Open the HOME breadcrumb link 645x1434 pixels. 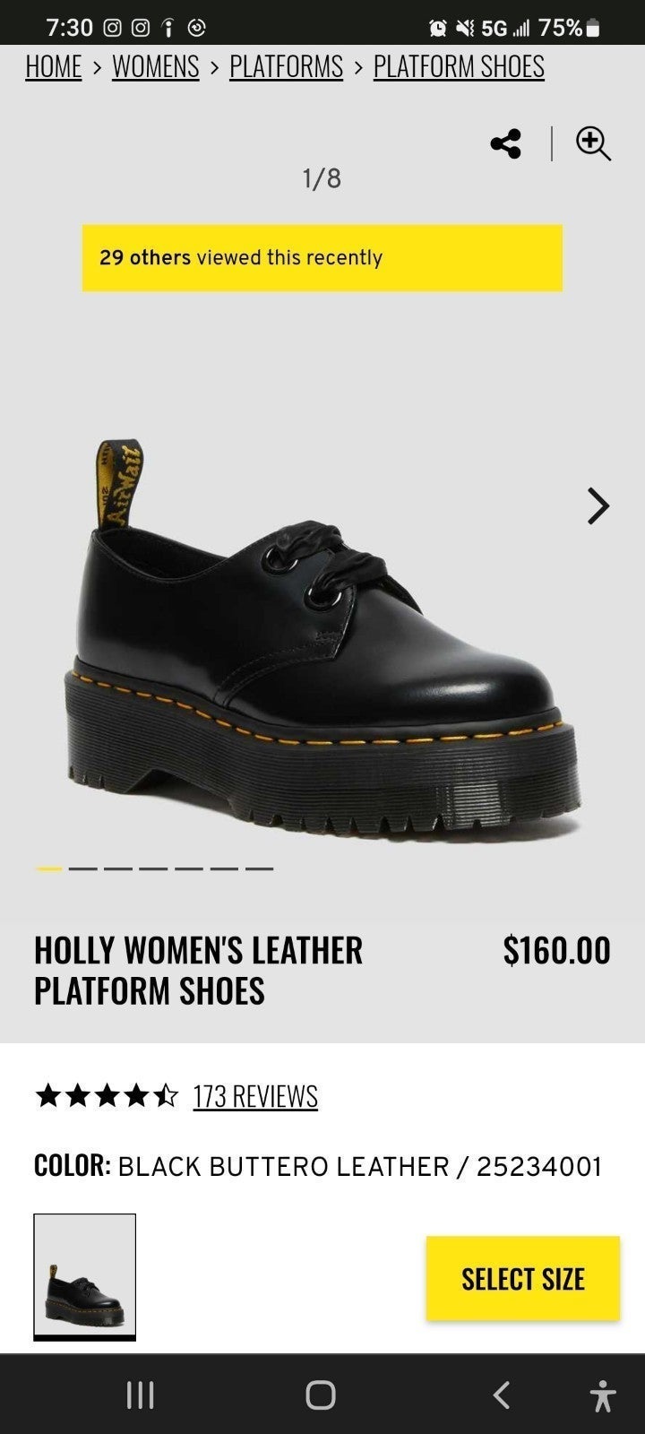[x=54, y=66]
